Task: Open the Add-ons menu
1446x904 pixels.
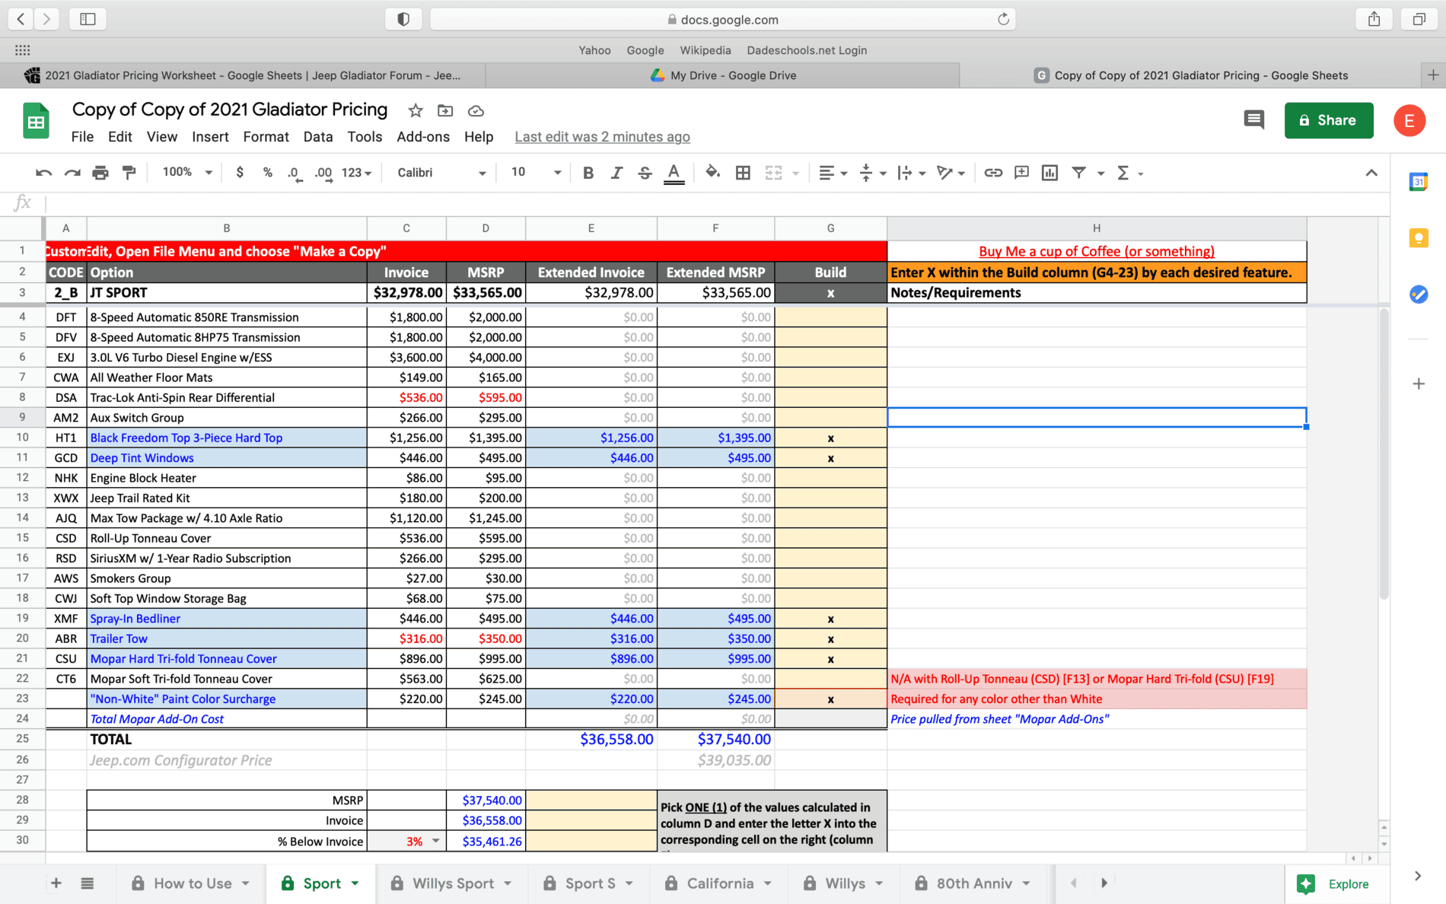Action: (x=423, y=137)
